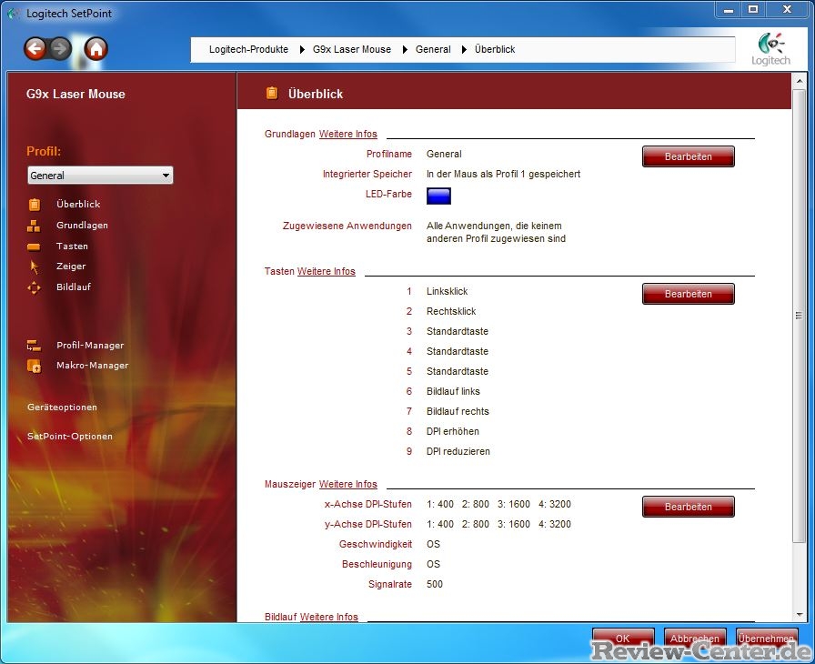Click 'In der Maus als Profil 1 gespeichert'

point(504,174)
